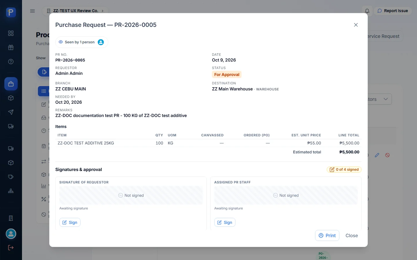Select the blue list icon in procurement submenu
The width and height of the screenshot is (417, 260).
[x=44, y=91]
